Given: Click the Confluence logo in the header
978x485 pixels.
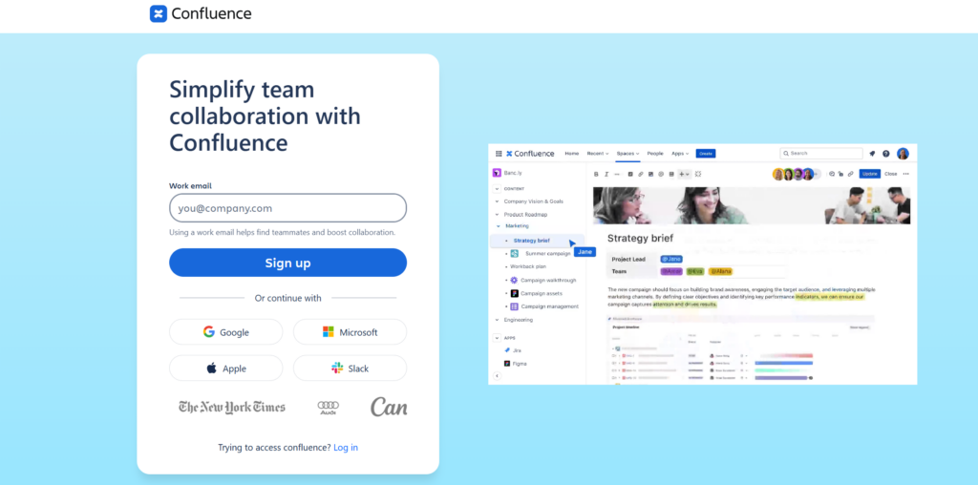Looking at the screenshot, I should point(201,13).
